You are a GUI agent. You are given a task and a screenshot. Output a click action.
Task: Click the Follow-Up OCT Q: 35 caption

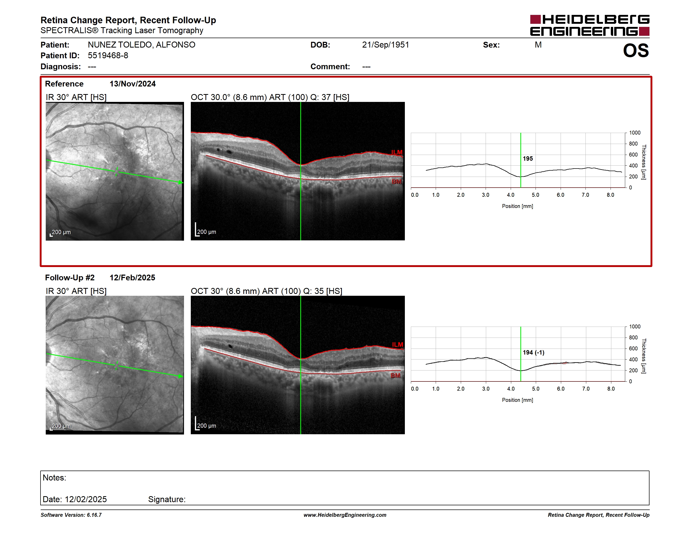pyautogui.click(x=267, y=291)
